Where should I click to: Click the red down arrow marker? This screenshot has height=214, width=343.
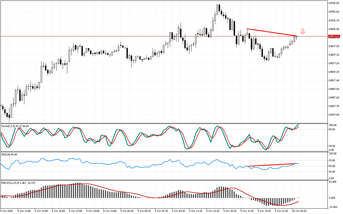(303, 32)
